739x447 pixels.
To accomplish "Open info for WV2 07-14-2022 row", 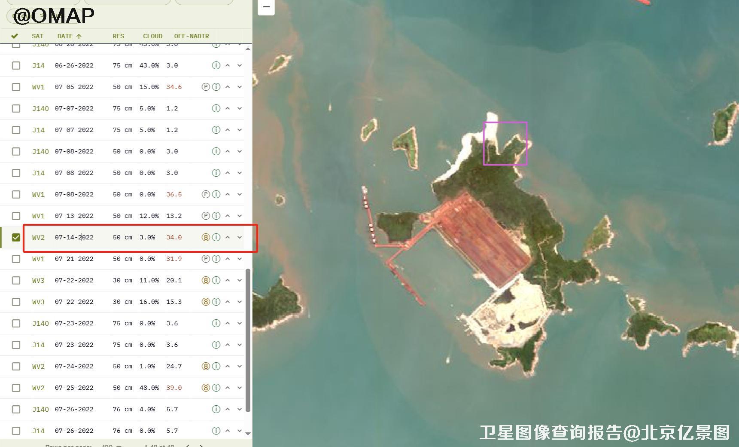I will click(216, 237).
